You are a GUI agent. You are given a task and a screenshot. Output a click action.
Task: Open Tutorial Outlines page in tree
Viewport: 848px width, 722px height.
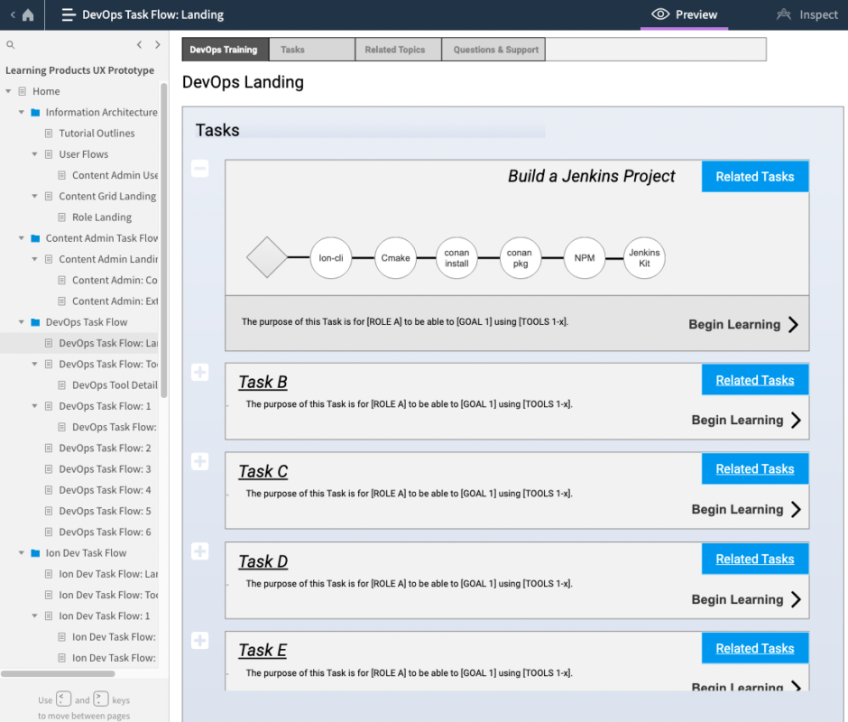pos(97,134)
